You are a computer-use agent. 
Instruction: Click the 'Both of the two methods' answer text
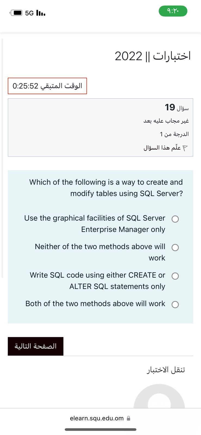[95, 304]
